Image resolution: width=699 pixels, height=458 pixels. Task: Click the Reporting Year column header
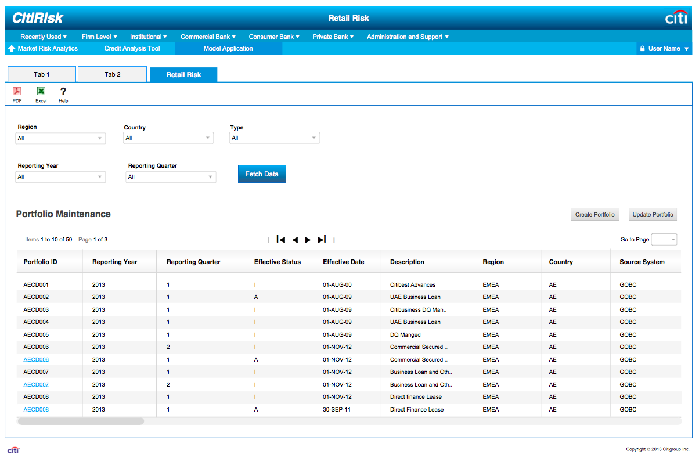[120, 262]
